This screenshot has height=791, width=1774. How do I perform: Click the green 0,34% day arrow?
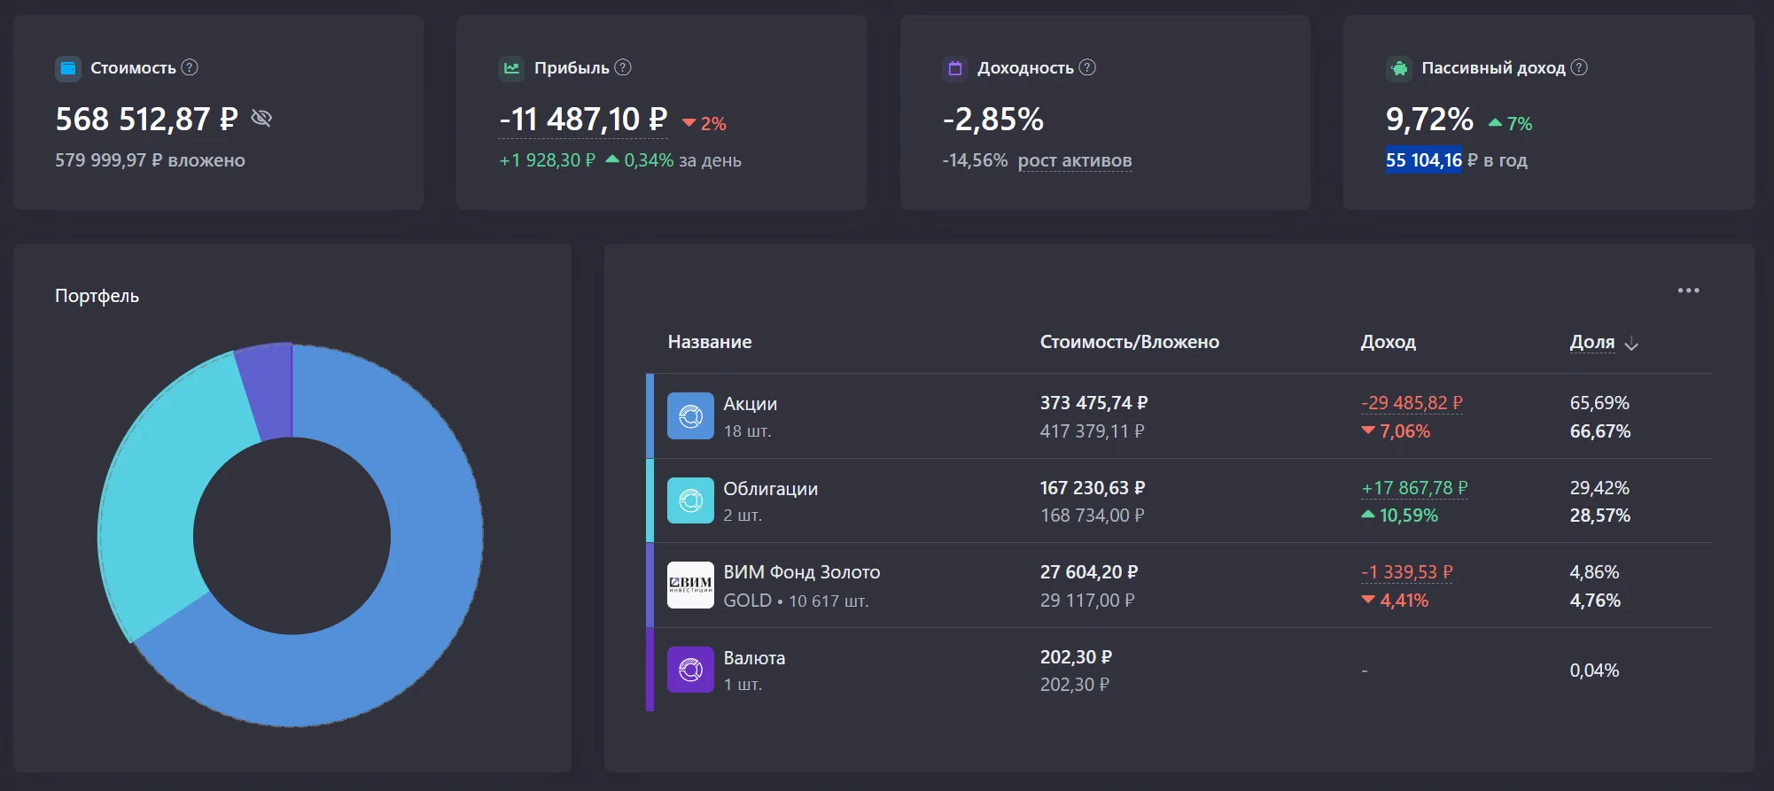pos(612,159)
